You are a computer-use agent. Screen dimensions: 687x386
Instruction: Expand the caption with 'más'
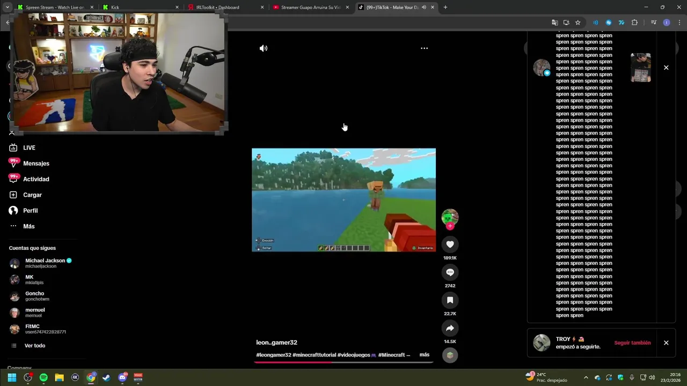(424, 355)
